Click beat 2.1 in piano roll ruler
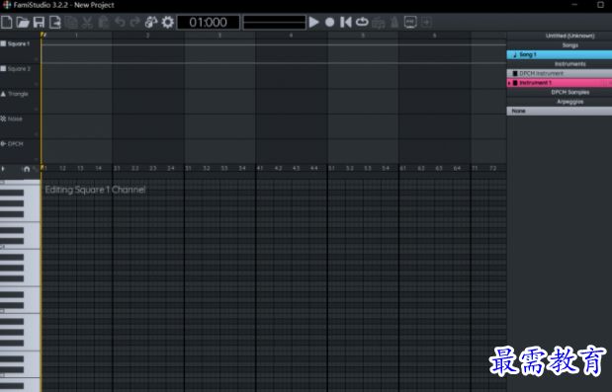The image size is (612, 392). [117, 168]
